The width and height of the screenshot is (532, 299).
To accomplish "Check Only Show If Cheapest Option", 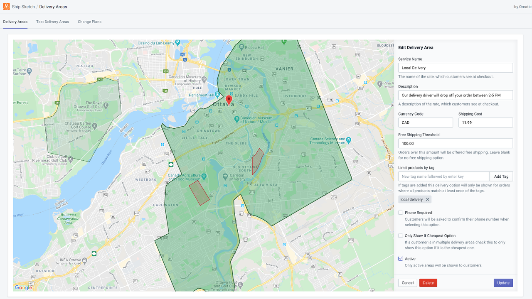I will [401, 235].
